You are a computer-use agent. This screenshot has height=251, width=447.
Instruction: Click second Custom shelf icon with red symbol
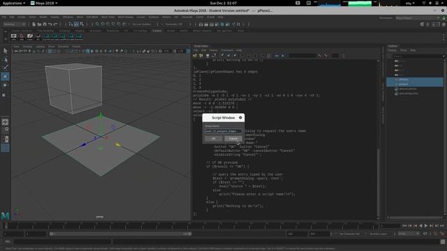click(x=22, y=37)
